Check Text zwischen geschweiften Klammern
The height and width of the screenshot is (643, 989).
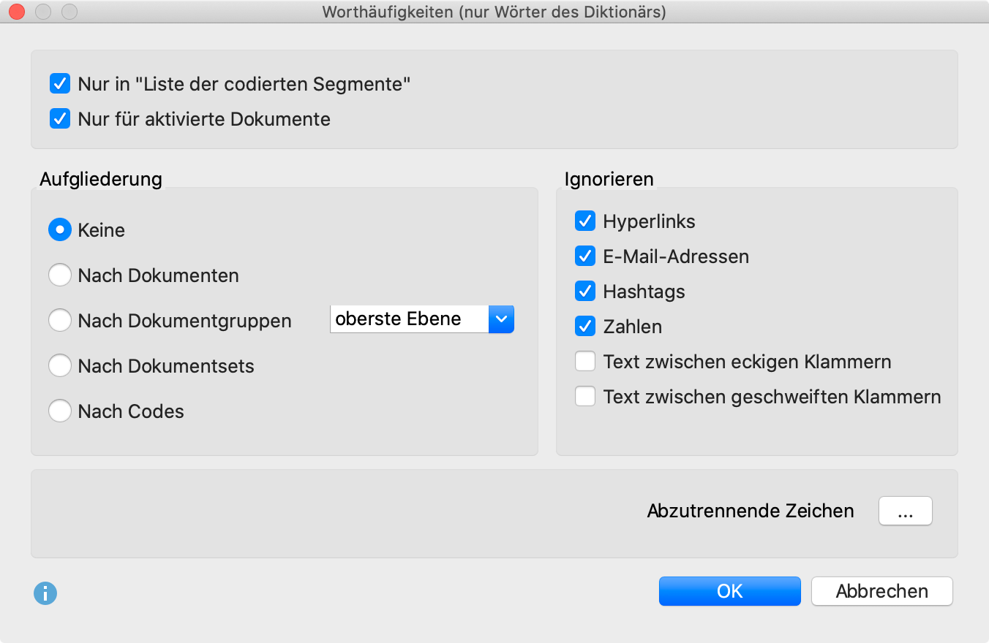[585, 396]
